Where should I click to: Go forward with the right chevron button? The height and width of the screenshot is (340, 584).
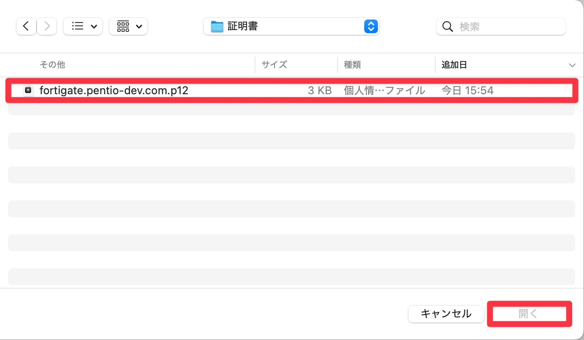point(47,26)
